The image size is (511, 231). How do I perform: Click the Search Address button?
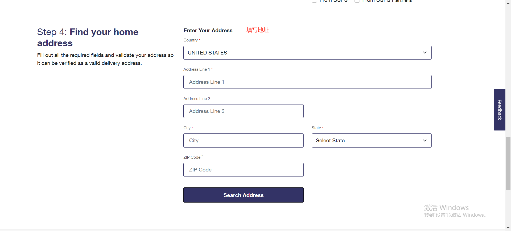click(244, 195)
